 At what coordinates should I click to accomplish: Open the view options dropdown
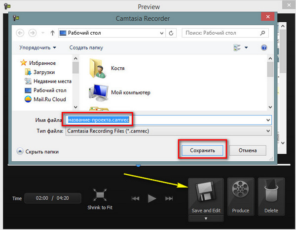[246, 48]
